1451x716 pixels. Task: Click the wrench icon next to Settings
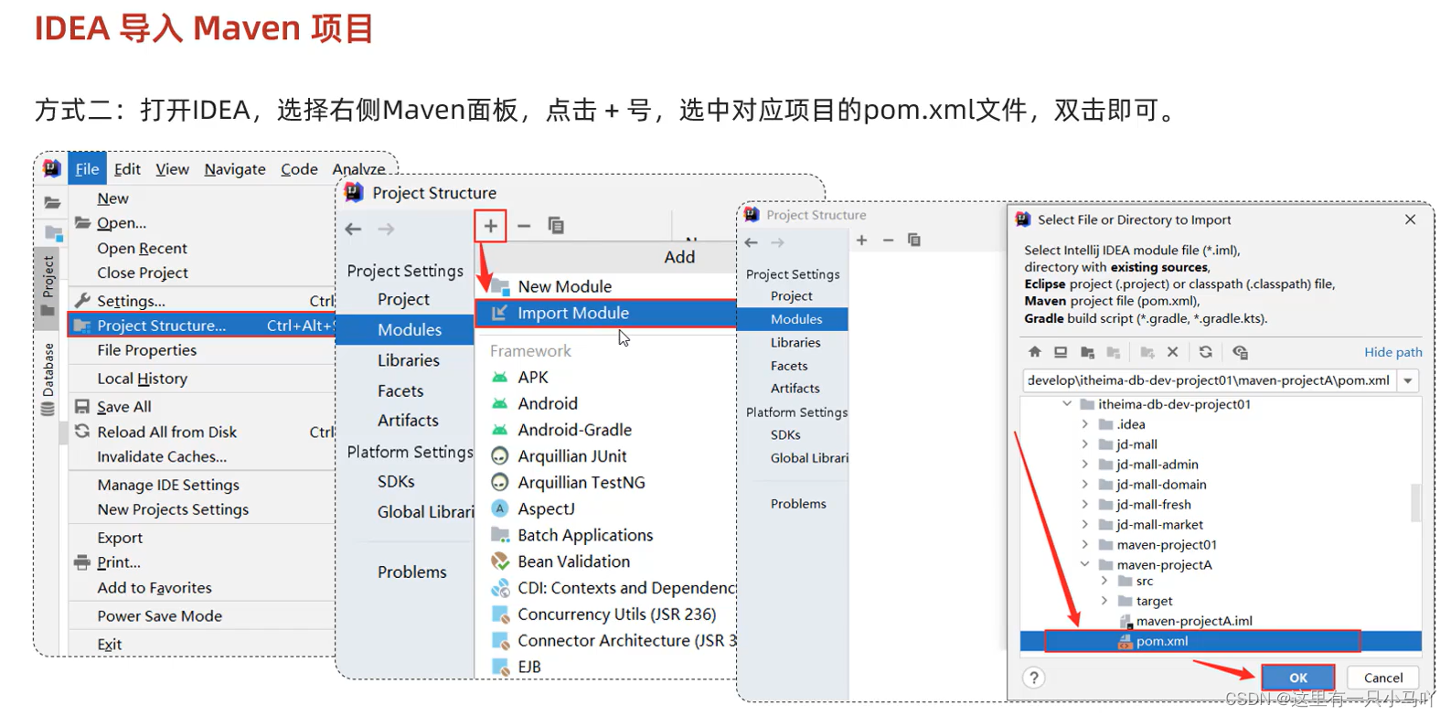[82, 300]
